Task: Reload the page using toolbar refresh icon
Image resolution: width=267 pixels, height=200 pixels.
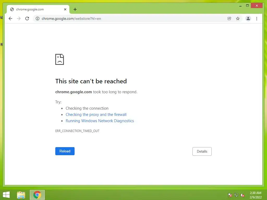Action: click(27, 18)
